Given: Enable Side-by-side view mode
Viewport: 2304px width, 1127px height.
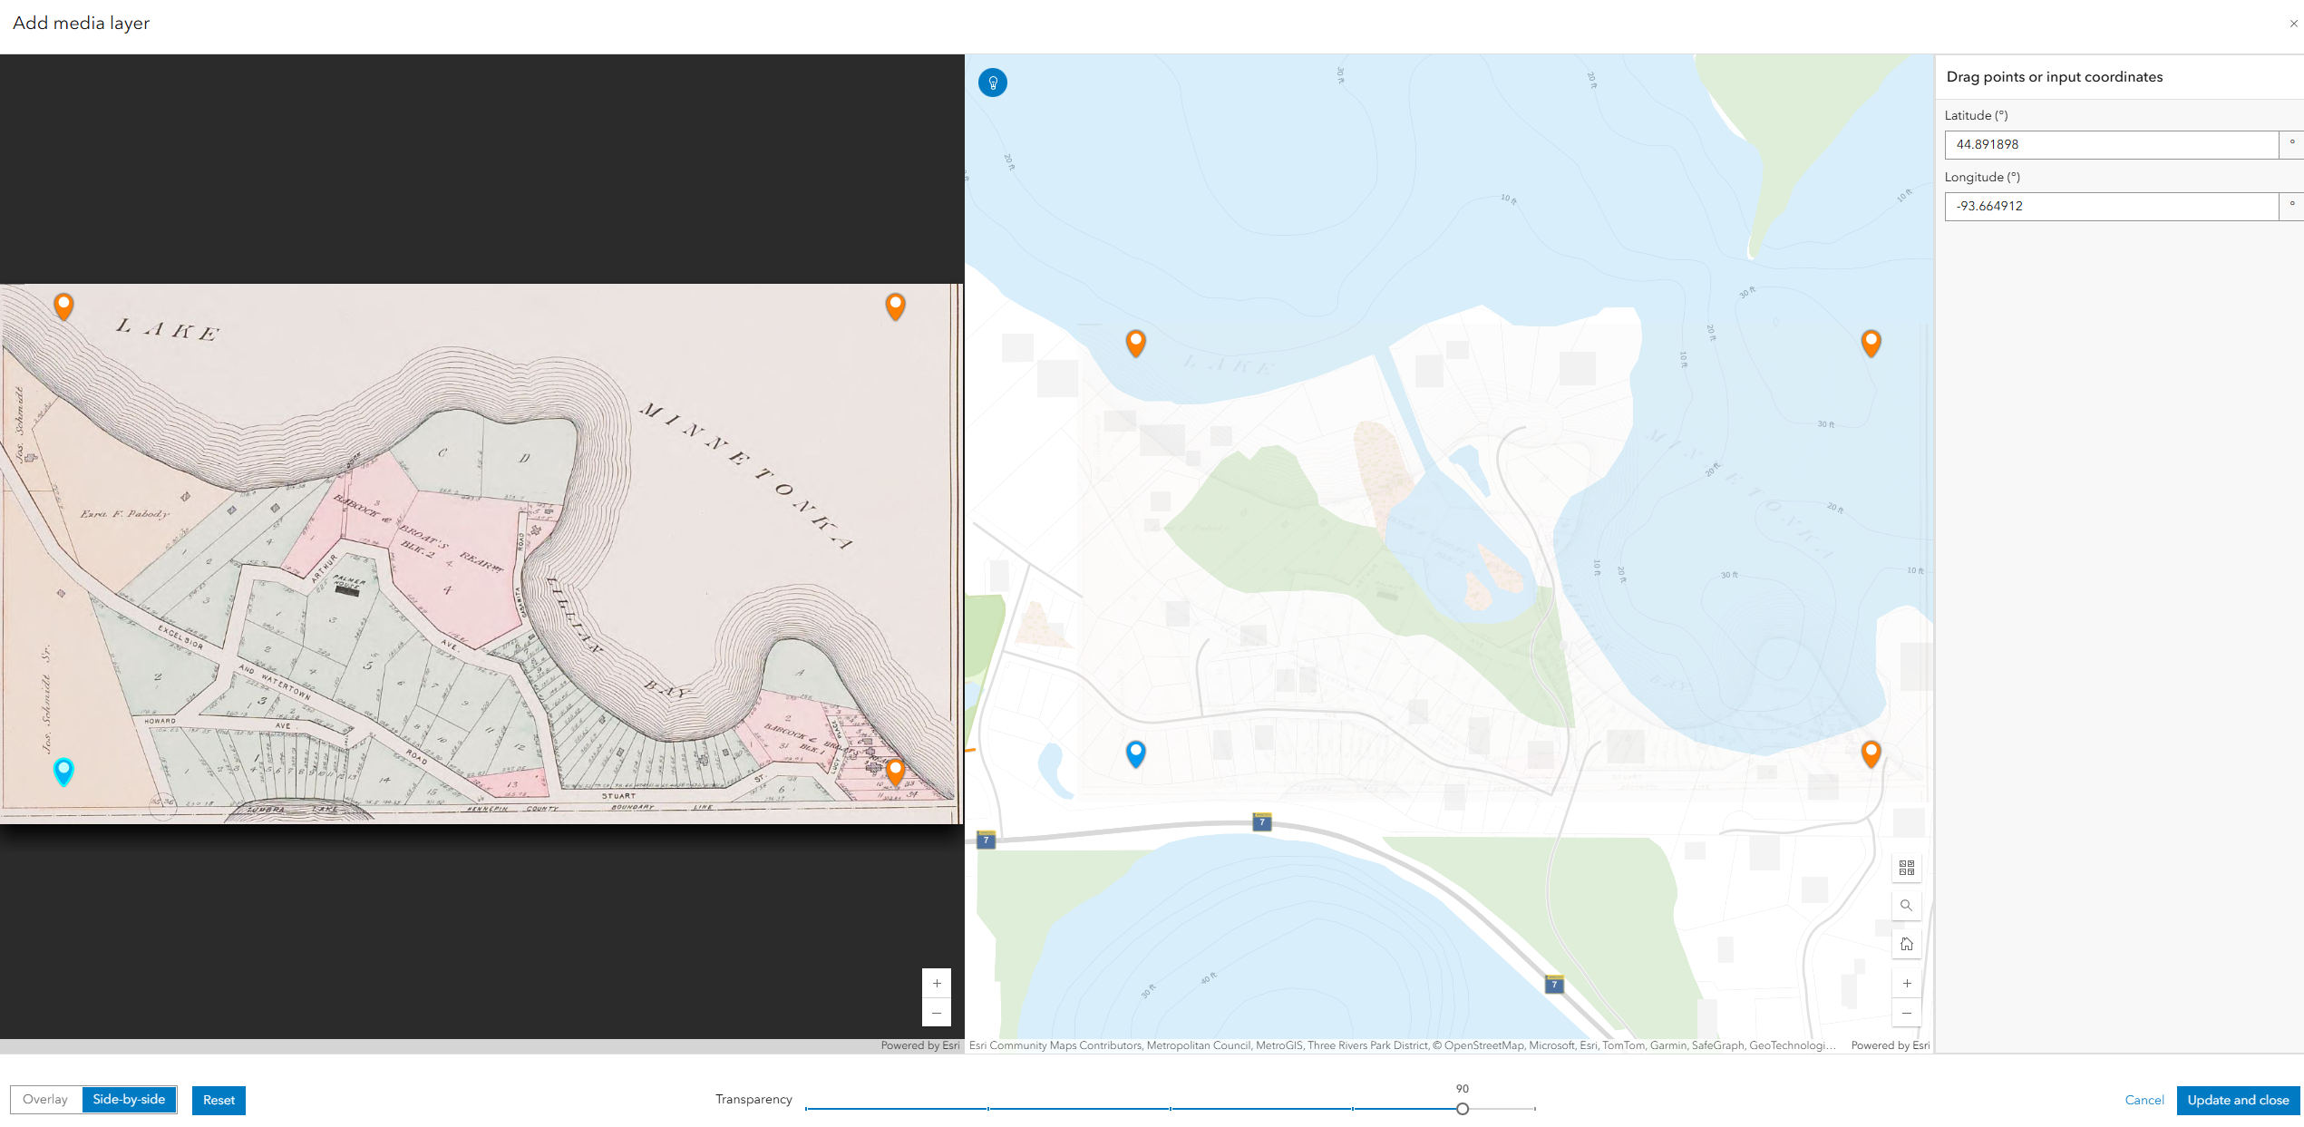Looking at the screenshot, I should click(128, 1099).
